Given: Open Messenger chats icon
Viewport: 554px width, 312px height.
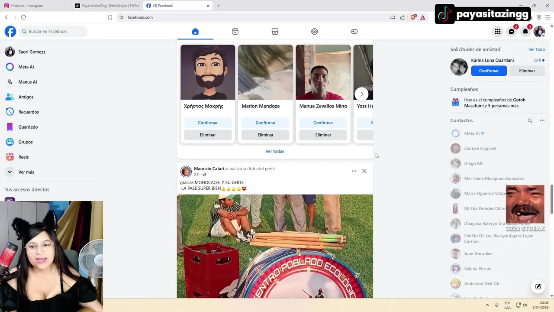Looking at the screenshot, I should point(512,31).
